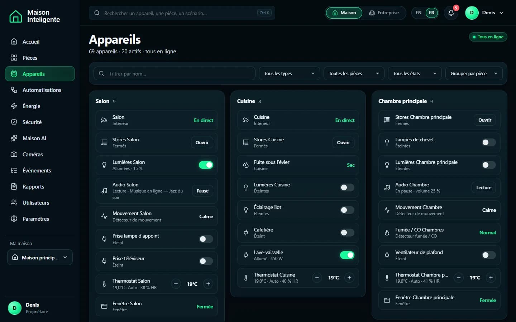
Task: Switch to the Entreprise tab
Action: point(384,13)
